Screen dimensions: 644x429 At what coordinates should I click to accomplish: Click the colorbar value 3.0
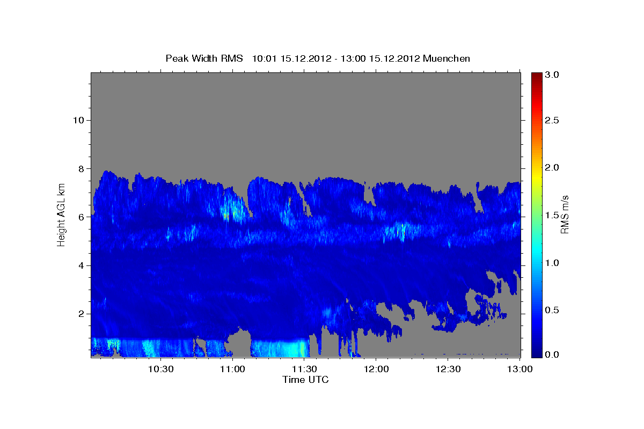click(553, 75)
